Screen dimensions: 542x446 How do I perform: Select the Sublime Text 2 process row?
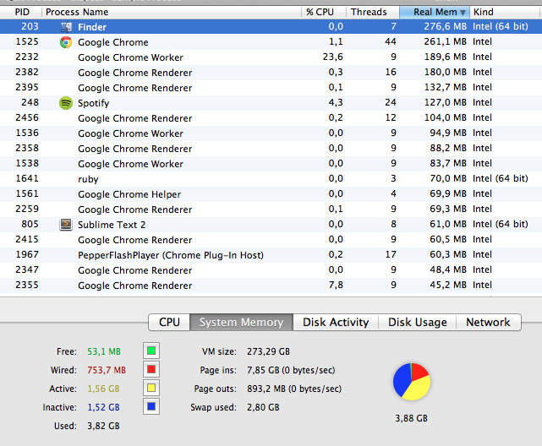pos(271,225)
